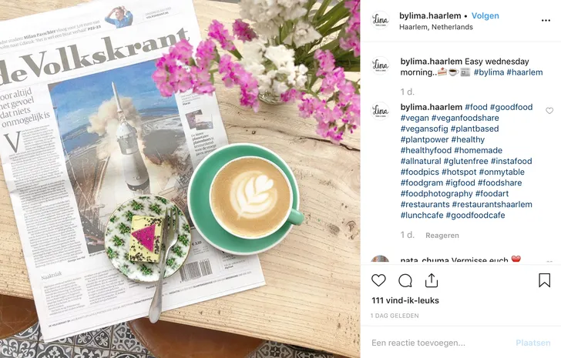561x358 pixels.
Task: Open the avatar next to hashtag comment
Action: pyautogui.click(x=380, y=111)
